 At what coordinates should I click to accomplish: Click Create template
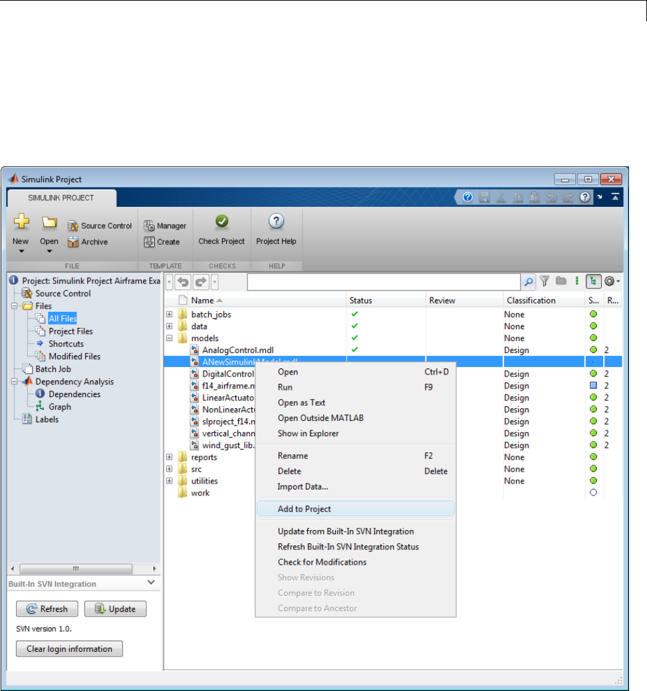pos(162,242)
